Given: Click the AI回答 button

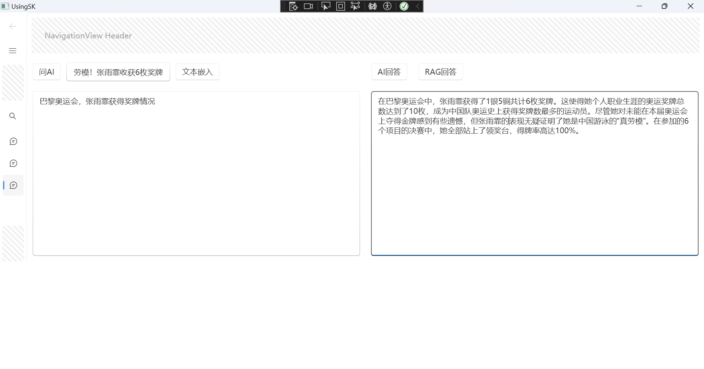Looking at the screenshot, I should point(389,72).
